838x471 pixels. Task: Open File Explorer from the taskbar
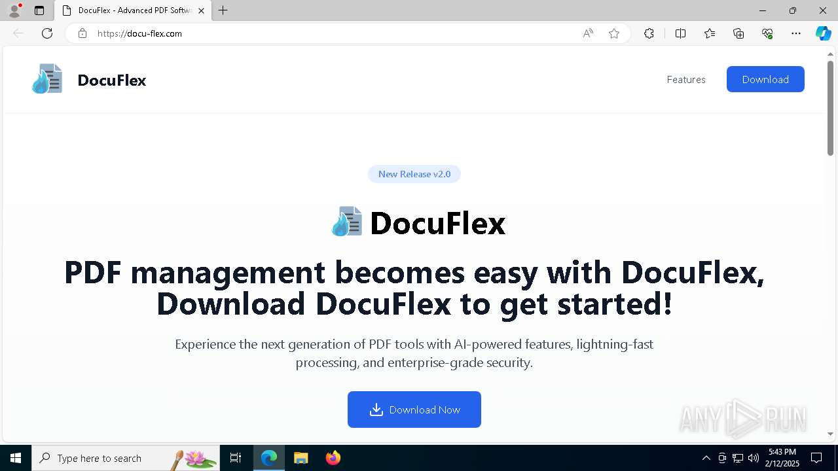(301, 458)
